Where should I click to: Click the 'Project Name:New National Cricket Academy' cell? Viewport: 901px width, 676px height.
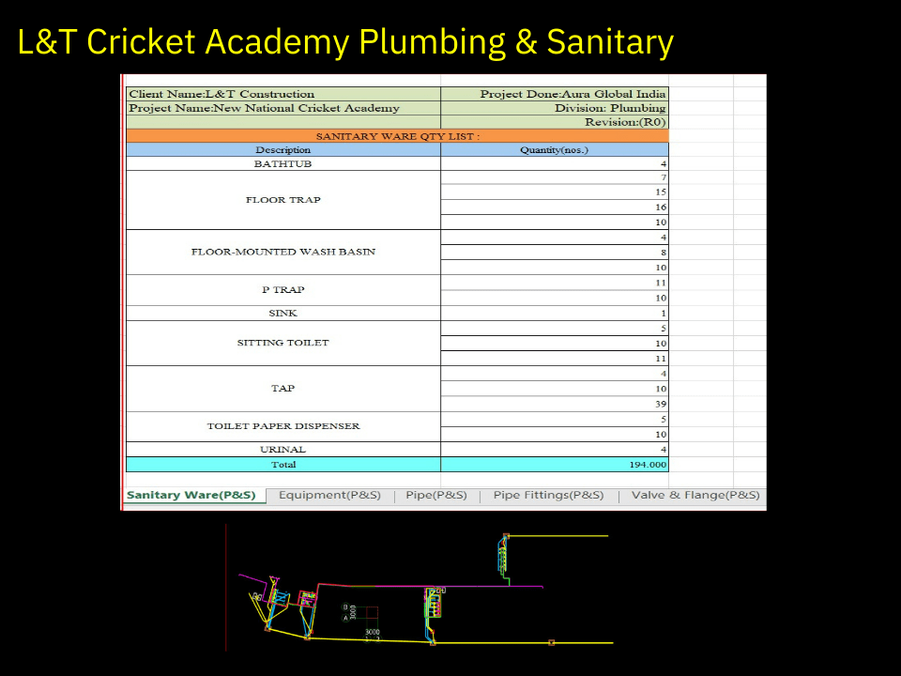tap(283, 108)
